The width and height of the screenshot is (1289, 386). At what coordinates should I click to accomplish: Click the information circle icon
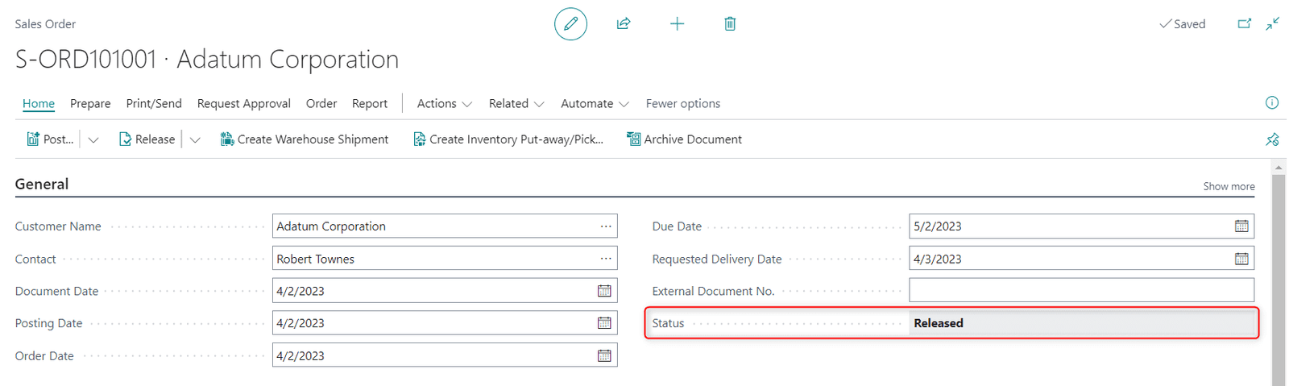point(1272,102)
